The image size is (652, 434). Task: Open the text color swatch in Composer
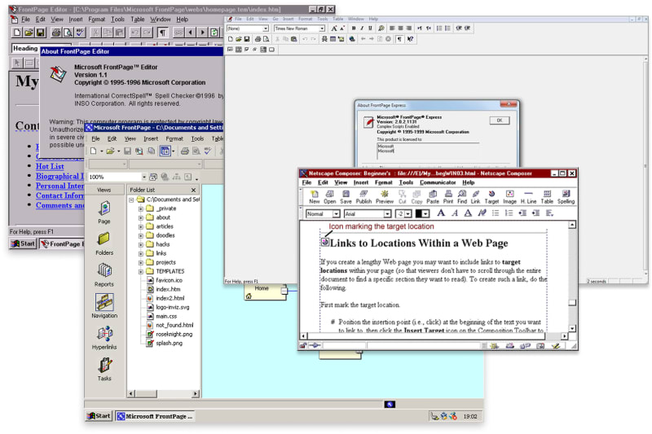coord(422,214)
